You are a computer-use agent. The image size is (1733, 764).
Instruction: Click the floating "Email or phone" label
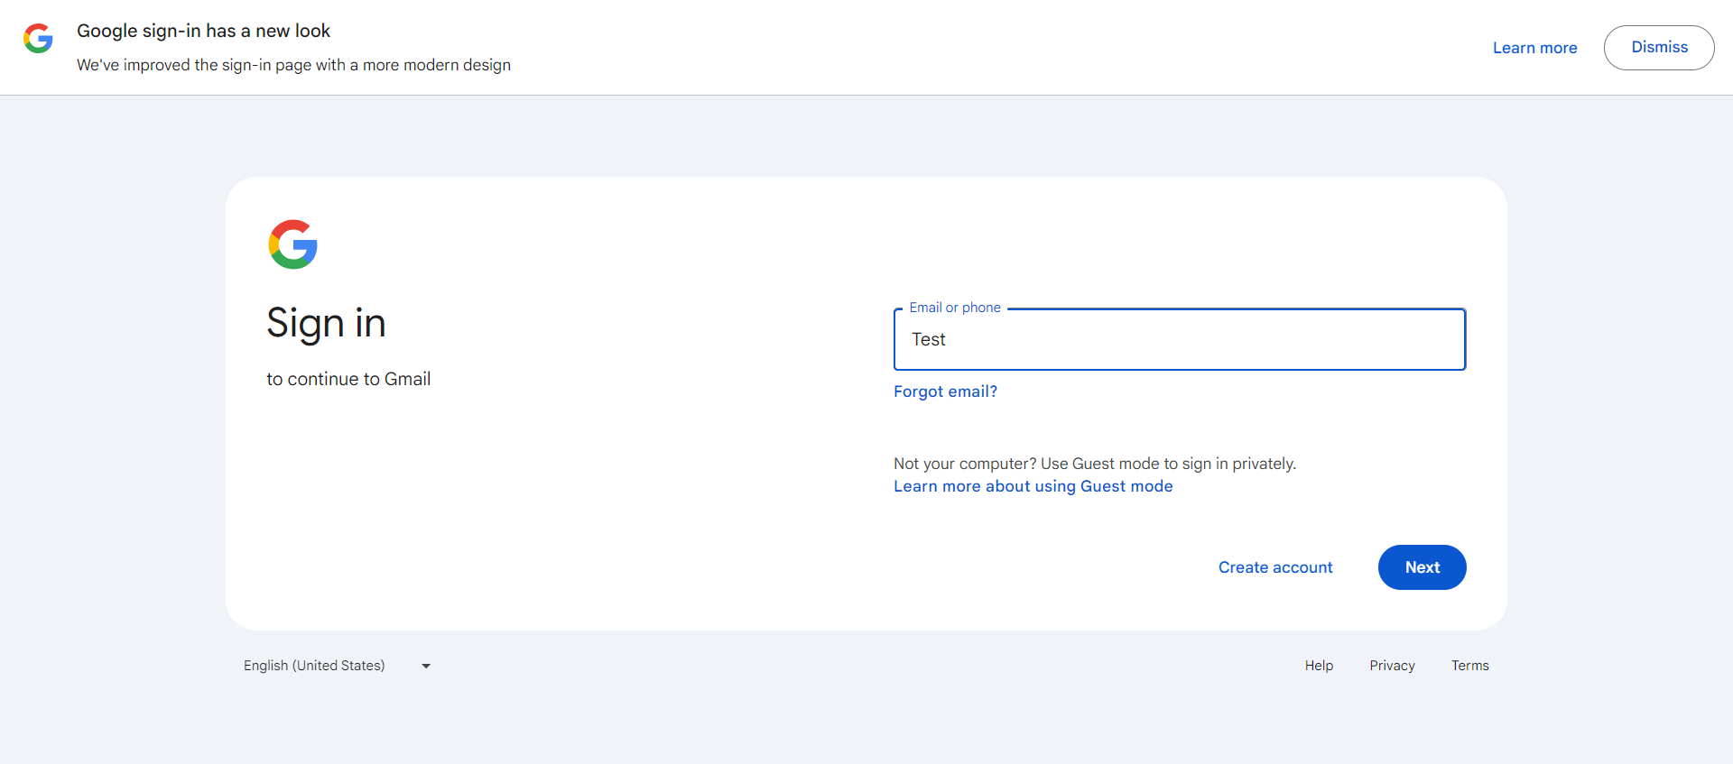(x=954, y=308)
